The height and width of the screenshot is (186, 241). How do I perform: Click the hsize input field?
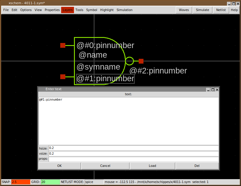(x=133, y=148)
